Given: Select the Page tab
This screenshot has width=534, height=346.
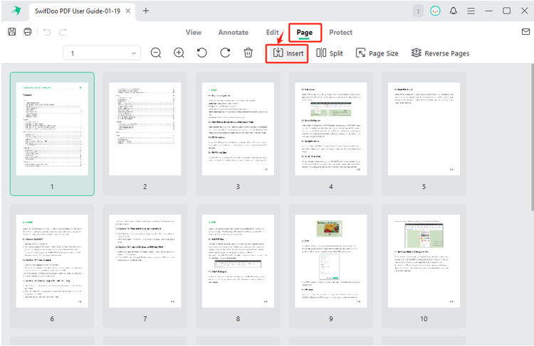Looking at the screenshot, I should point(305,32).
